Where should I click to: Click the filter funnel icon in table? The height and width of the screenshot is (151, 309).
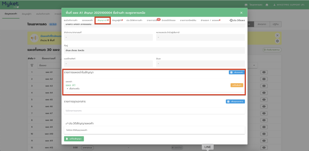(32, 65)
